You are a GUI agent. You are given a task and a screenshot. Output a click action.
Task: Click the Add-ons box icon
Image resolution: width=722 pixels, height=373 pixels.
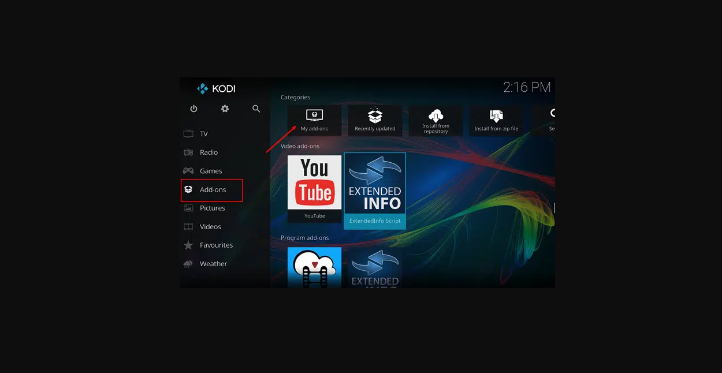188,189
